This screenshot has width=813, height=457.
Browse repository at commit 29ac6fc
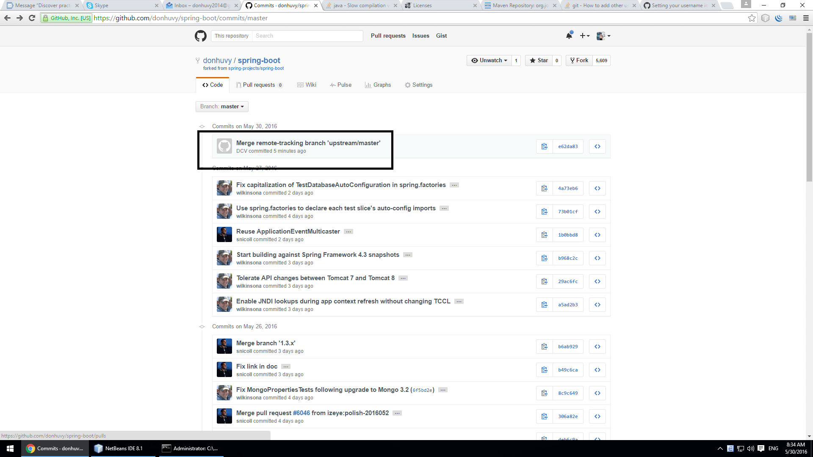(597, 281)
